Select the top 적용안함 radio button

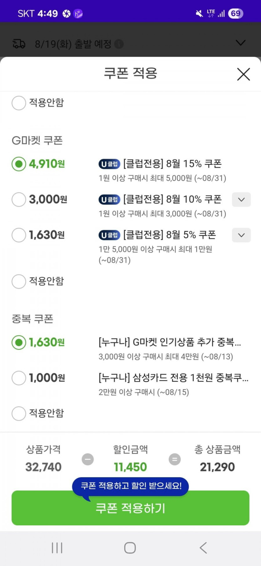point(19,103)
